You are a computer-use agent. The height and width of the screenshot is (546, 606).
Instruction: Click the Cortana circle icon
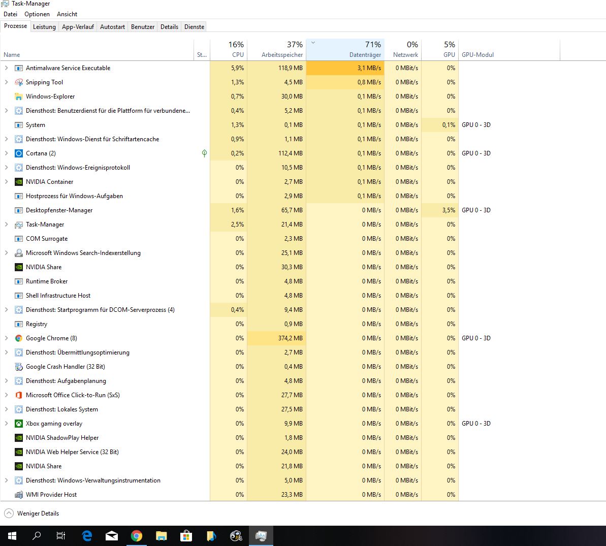(19, 153)
